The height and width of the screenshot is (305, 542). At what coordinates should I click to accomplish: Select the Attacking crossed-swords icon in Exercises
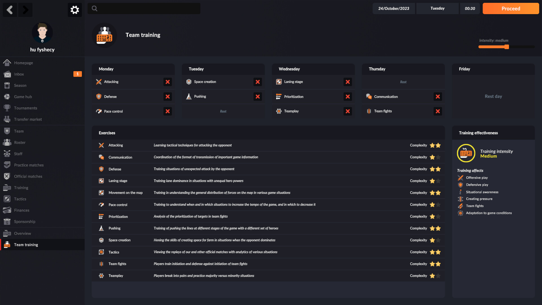101,145
